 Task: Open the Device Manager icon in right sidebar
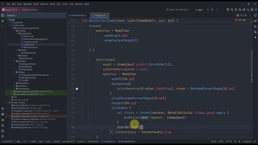tap(255, 26)
